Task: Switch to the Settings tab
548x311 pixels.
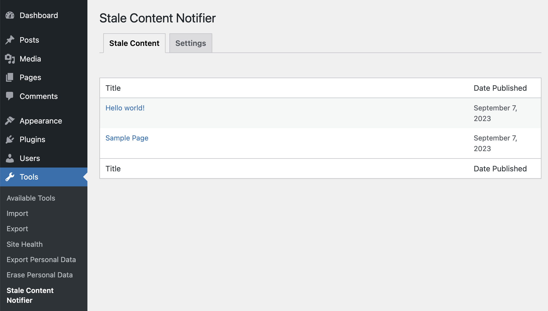Action: pos(191,43)
